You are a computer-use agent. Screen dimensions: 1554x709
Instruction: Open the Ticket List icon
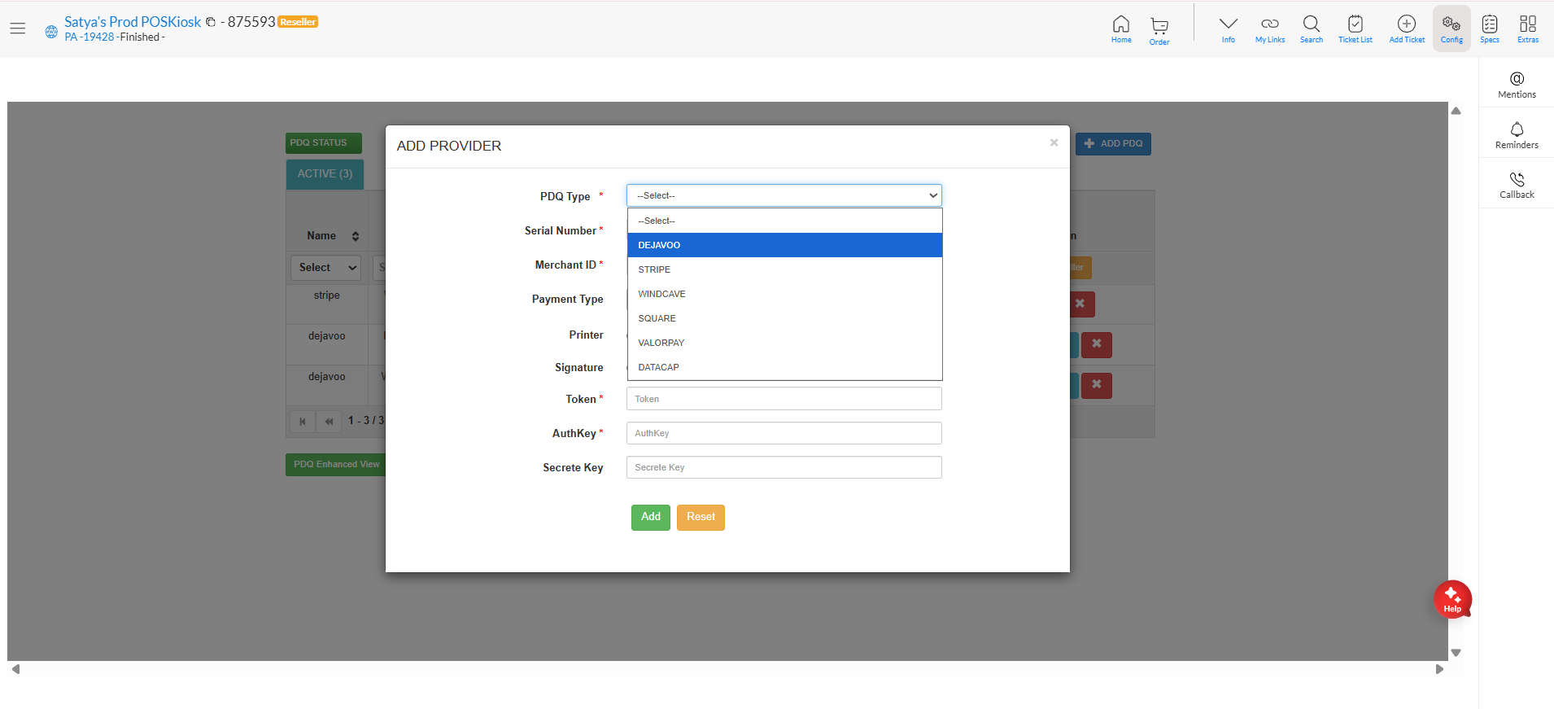click(x=1355, y=28)
